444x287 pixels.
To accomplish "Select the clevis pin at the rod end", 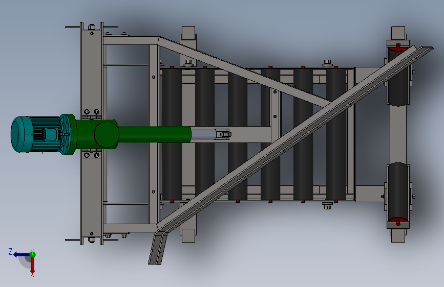I will pos(226,134).
